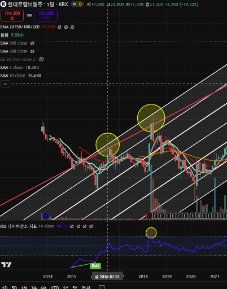227x289 pixels.
Task: Select the SMA 5 close legend label
Action: point(12,68)
